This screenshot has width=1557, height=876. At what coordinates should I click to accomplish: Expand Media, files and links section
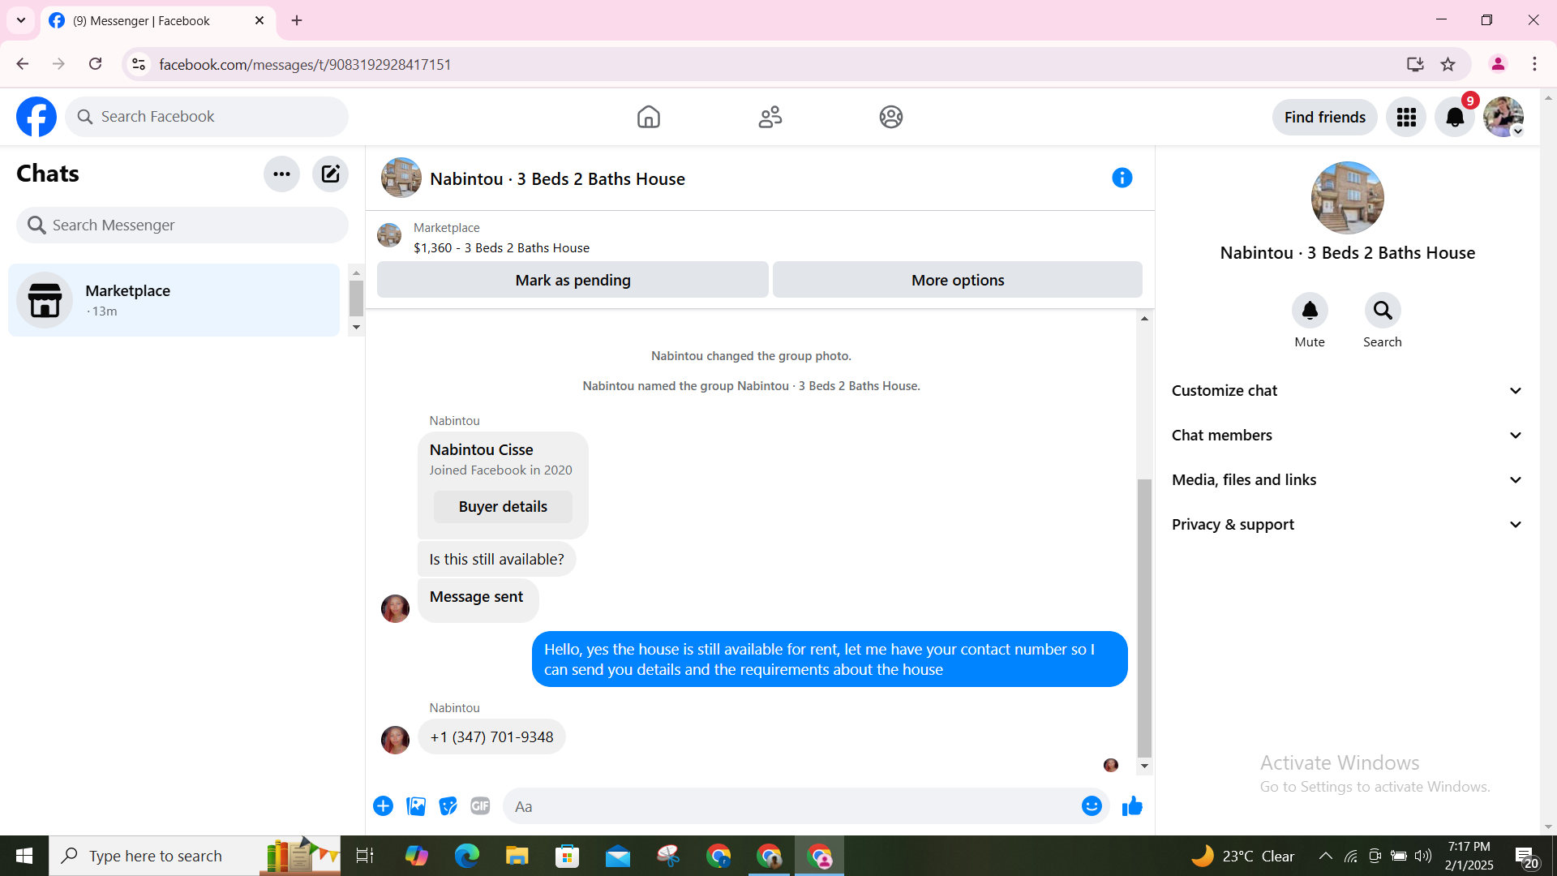click(x=1346, y=480)
